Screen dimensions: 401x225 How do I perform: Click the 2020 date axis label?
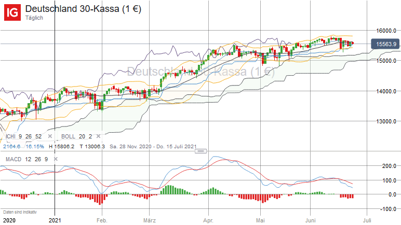pos(9,220)
